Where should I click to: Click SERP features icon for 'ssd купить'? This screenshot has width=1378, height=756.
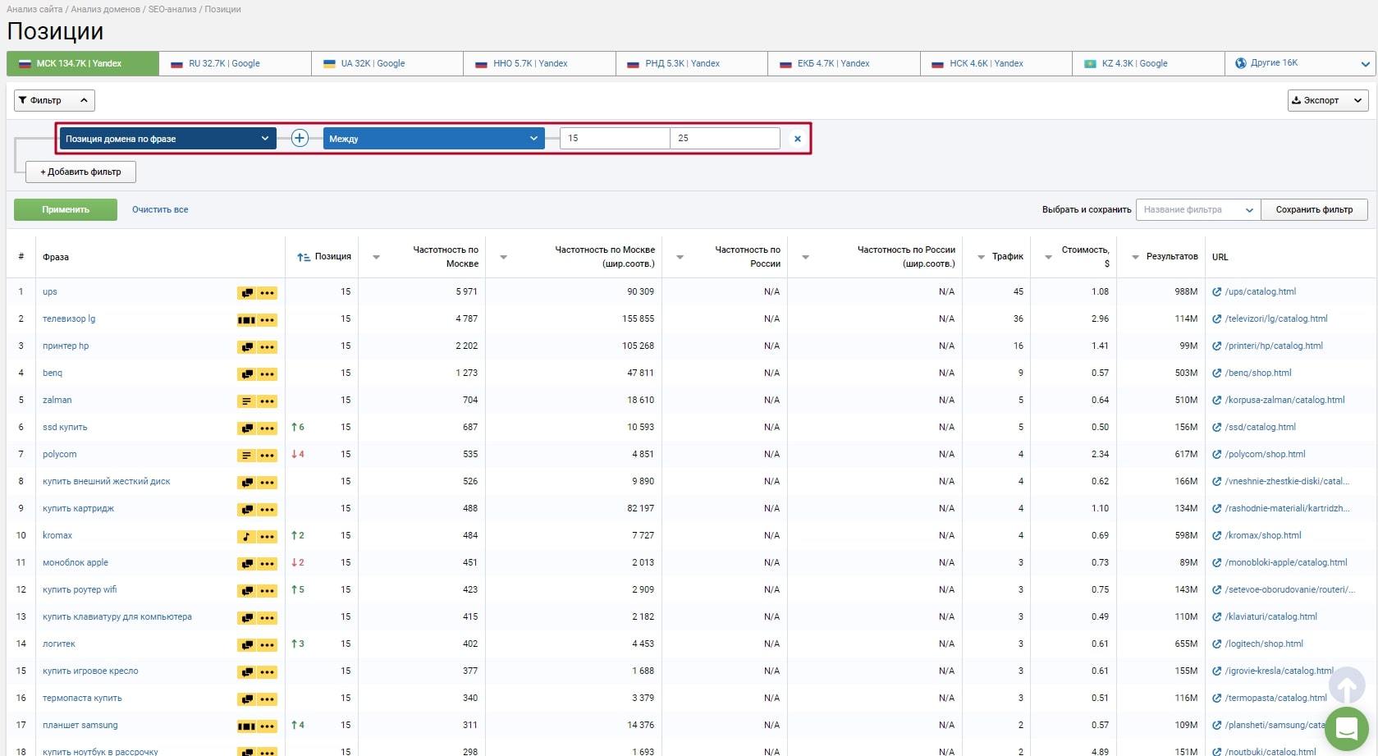pos(246,428)
